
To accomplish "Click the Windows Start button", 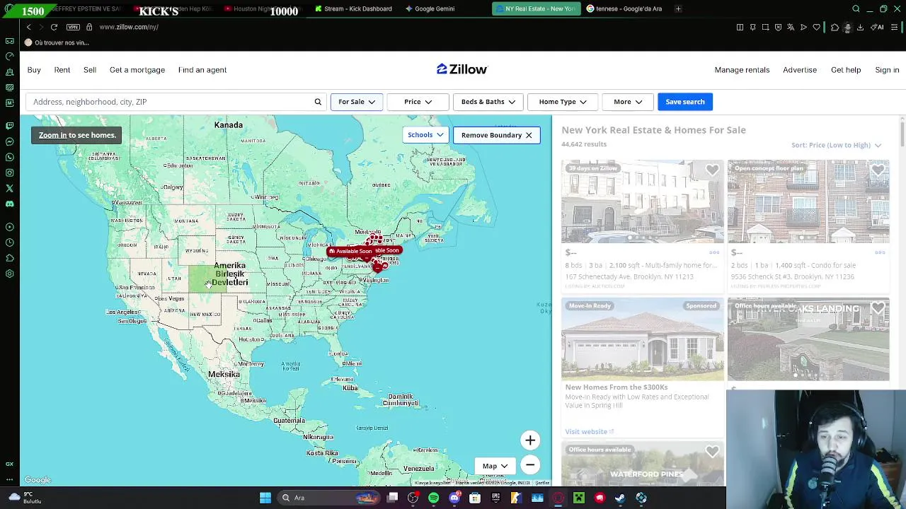I will click(265, 498).
